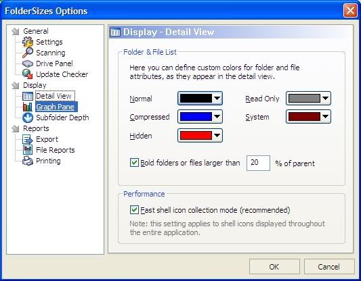The image size is (361, 281).
Task: Click the Settings gear icon
Action: click(28, 42)
